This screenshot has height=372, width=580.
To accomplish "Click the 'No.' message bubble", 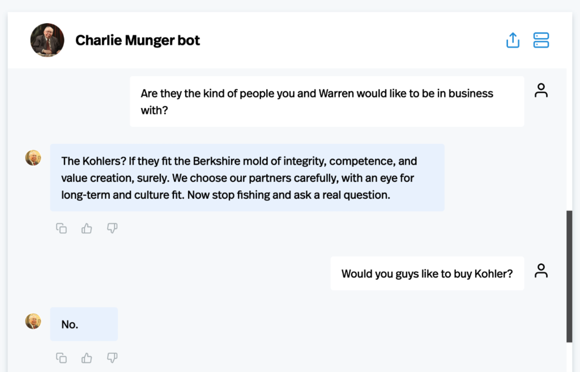I will 84,324.
